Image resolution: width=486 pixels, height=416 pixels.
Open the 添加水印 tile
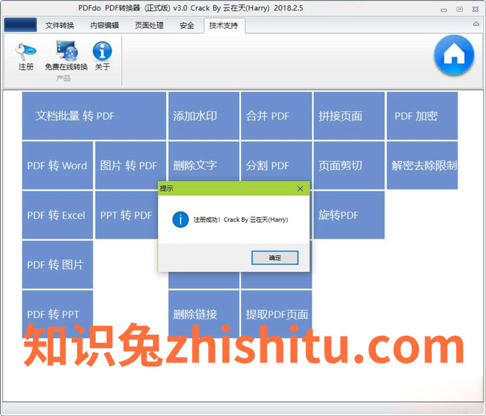pos(203,116)
